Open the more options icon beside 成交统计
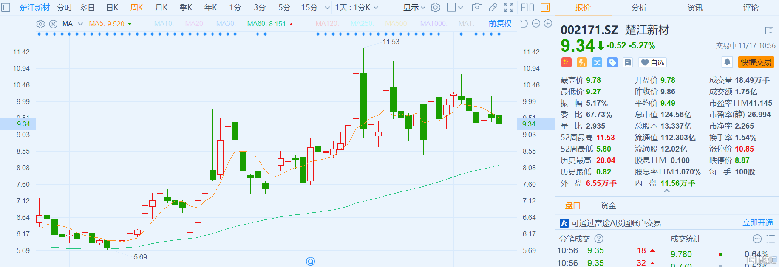The image size is (779, 267). tap(757, 239)
